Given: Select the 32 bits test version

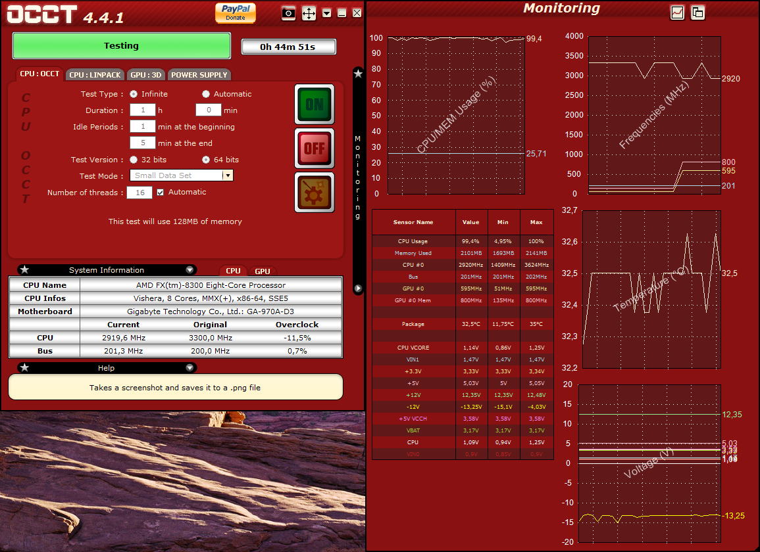Looking at the screenshot, I should pos(134,159).
